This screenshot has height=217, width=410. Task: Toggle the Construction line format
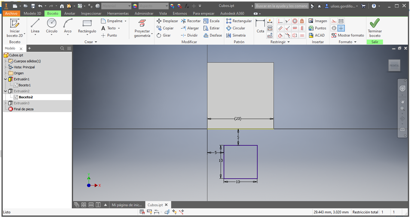pyautogui.click(x=334, y=21)
